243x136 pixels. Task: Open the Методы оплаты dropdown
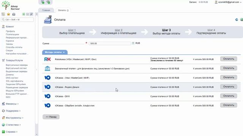point(55,52)
